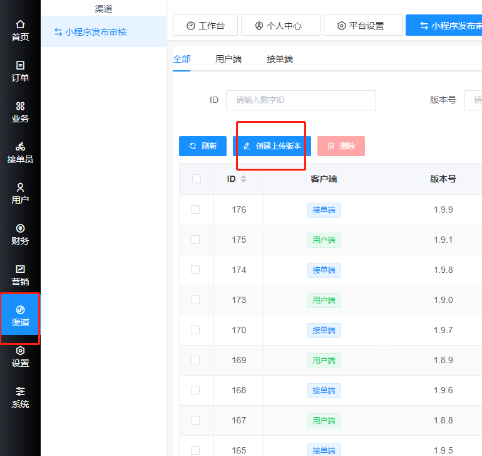This screenshot has width=482, height=456.
Task: Click the 客户端 column header
Action: (324, 179)
